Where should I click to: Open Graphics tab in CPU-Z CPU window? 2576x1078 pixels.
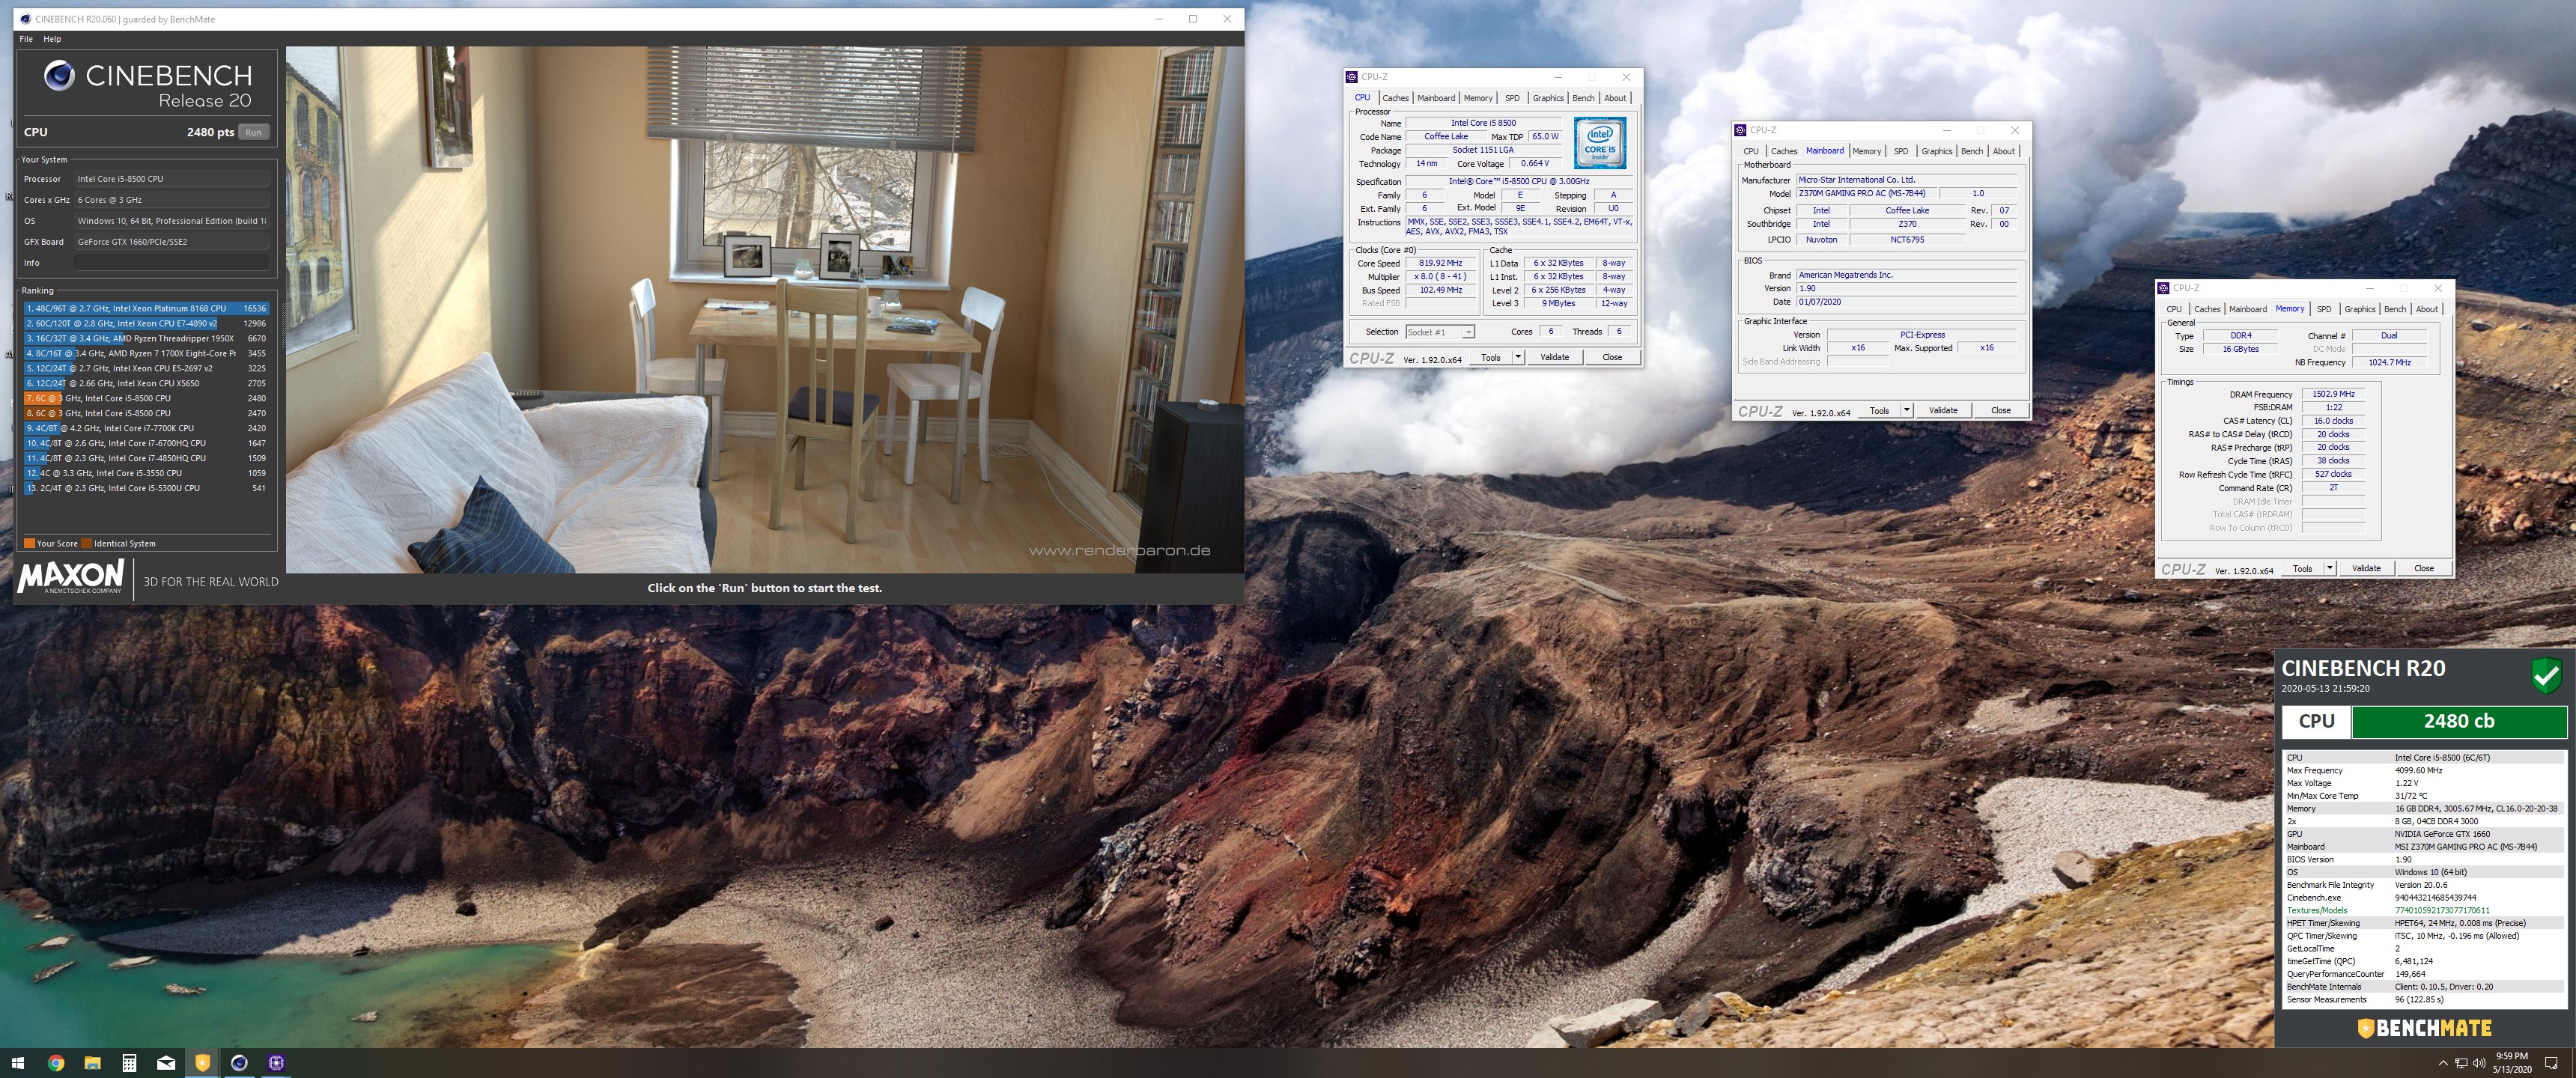click(1548, 98)
